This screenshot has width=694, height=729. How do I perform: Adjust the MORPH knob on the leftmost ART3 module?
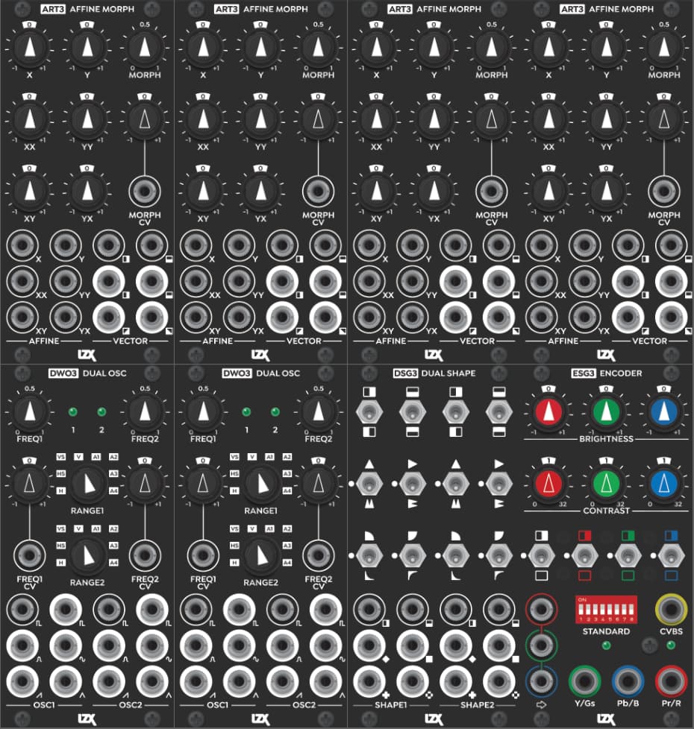coord(145,48)
